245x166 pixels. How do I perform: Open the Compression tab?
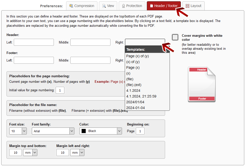pyautogui.click(x=82, y=6)
